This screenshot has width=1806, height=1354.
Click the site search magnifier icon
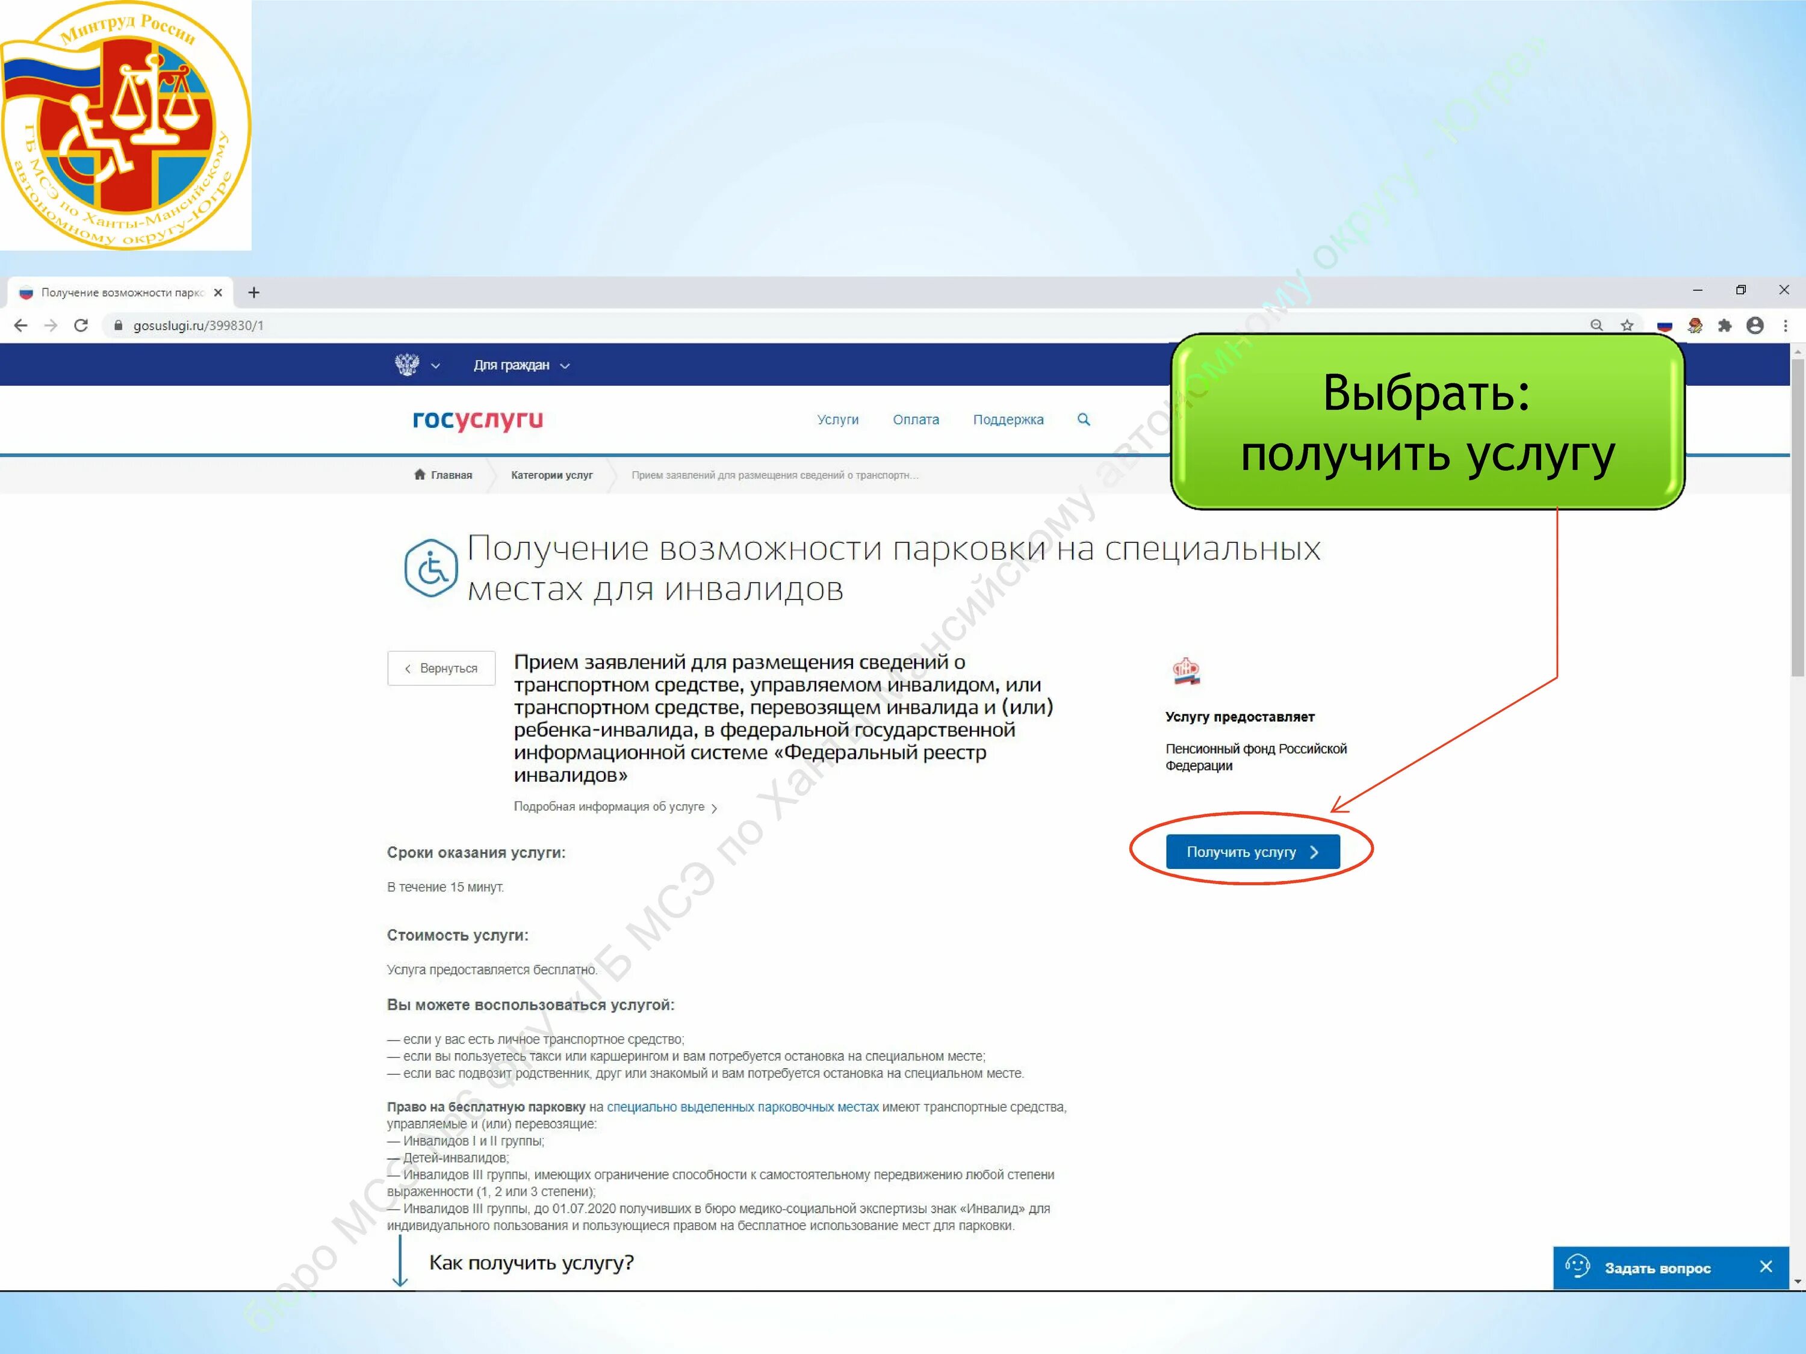[1084, 419]
